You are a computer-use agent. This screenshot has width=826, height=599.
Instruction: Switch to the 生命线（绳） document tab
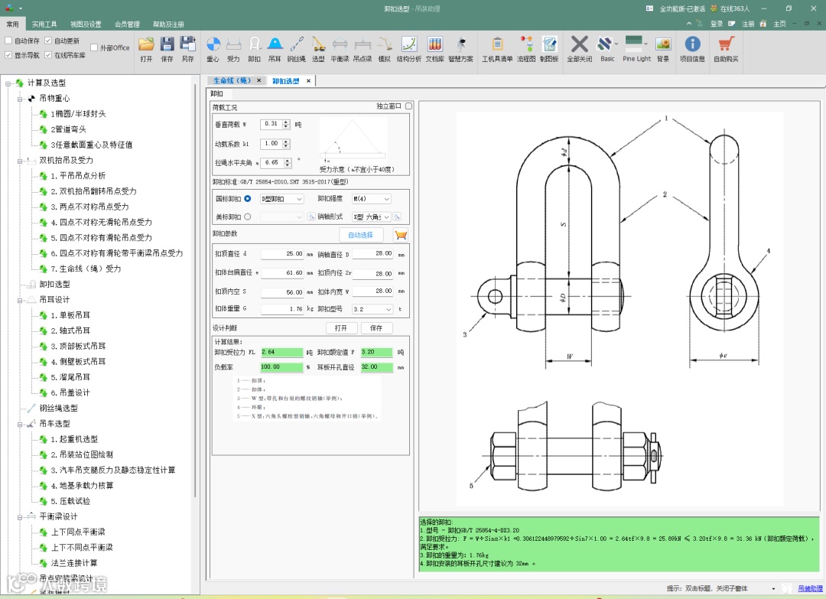click(x=231, y=80)
